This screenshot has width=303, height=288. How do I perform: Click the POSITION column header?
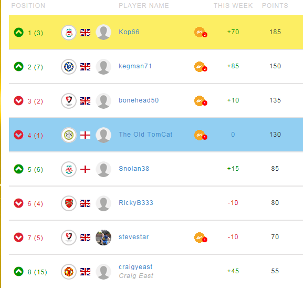28,6
